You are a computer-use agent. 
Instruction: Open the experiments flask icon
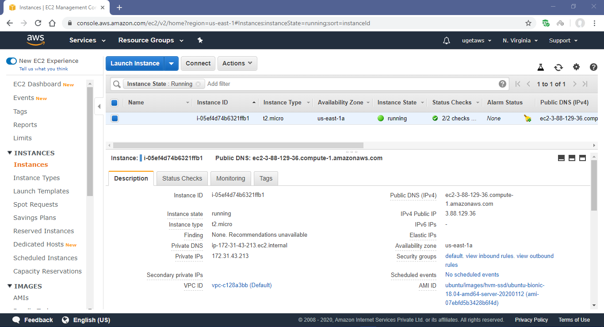[540, 67]
